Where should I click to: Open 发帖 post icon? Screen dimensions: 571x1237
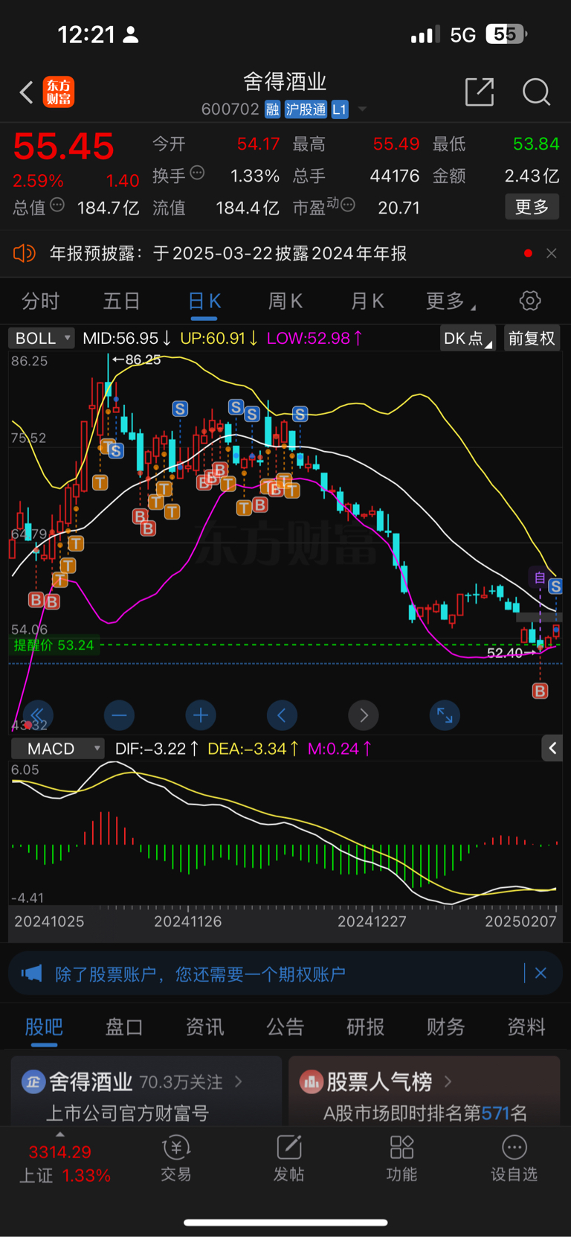[x=288, y=1159]
